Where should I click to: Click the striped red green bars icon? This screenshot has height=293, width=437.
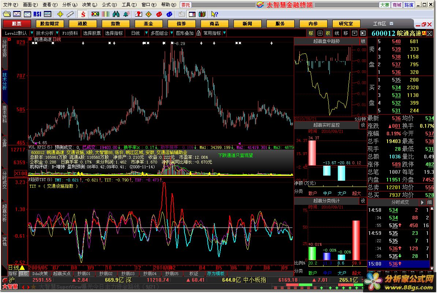coord(106,14)
